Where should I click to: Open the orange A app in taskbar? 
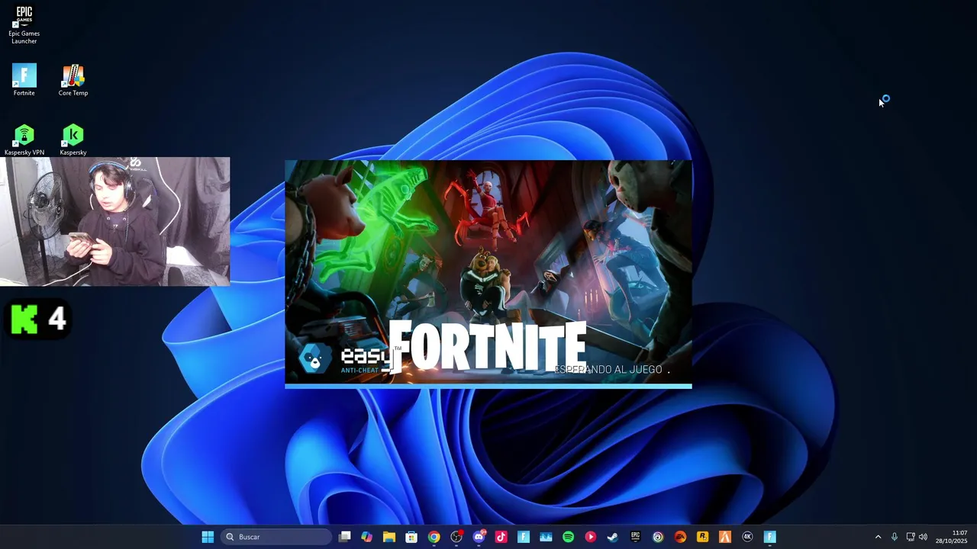pyautogui.click(x=724, y=537)
